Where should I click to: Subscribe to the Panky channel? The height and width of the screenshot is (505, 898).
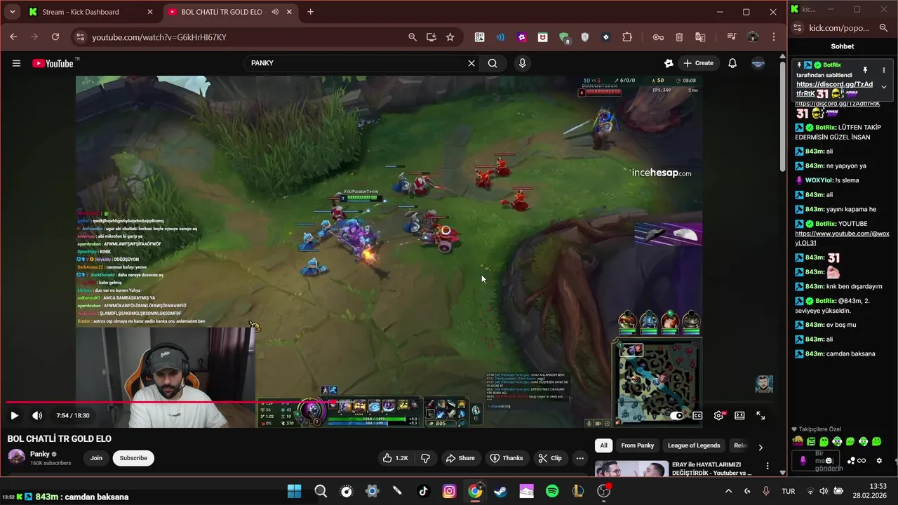[x=133, y=458]
